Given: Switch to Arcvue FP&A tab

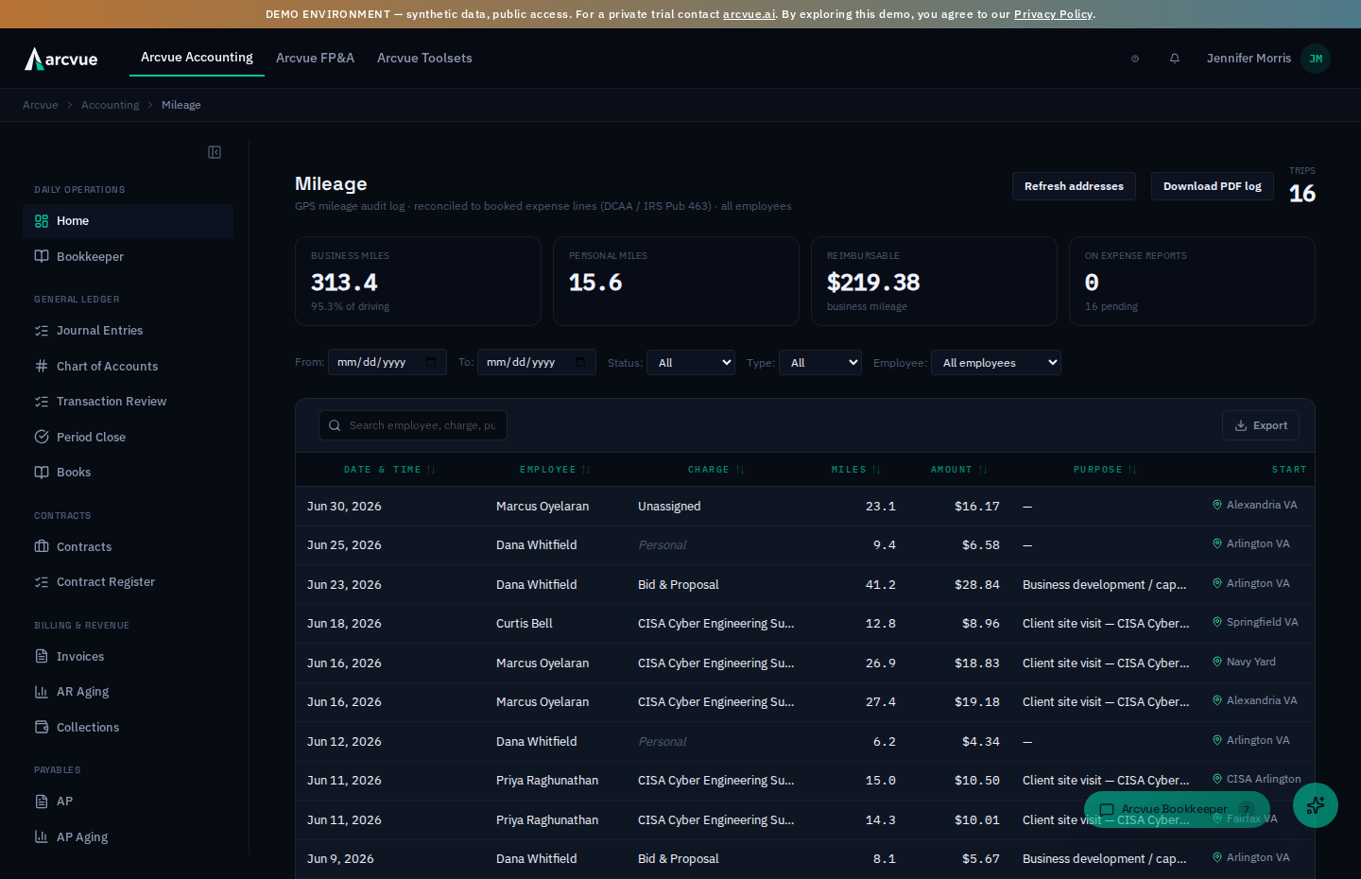Looking at the screenshot, I should click(x=315, y=59).
